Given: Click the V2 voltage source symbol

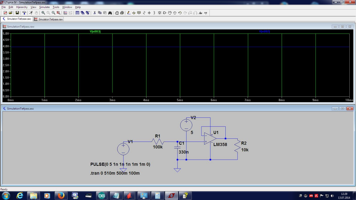Looking at the screenshot, I should [186, 125].
